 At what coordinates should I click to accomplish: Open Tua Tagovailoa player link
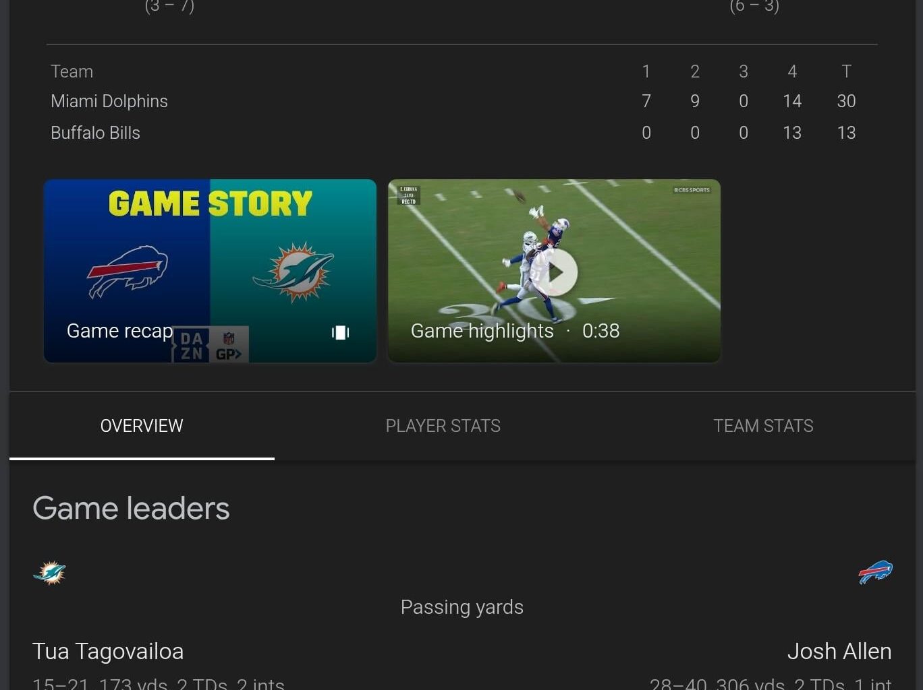(x=108, y=652)
